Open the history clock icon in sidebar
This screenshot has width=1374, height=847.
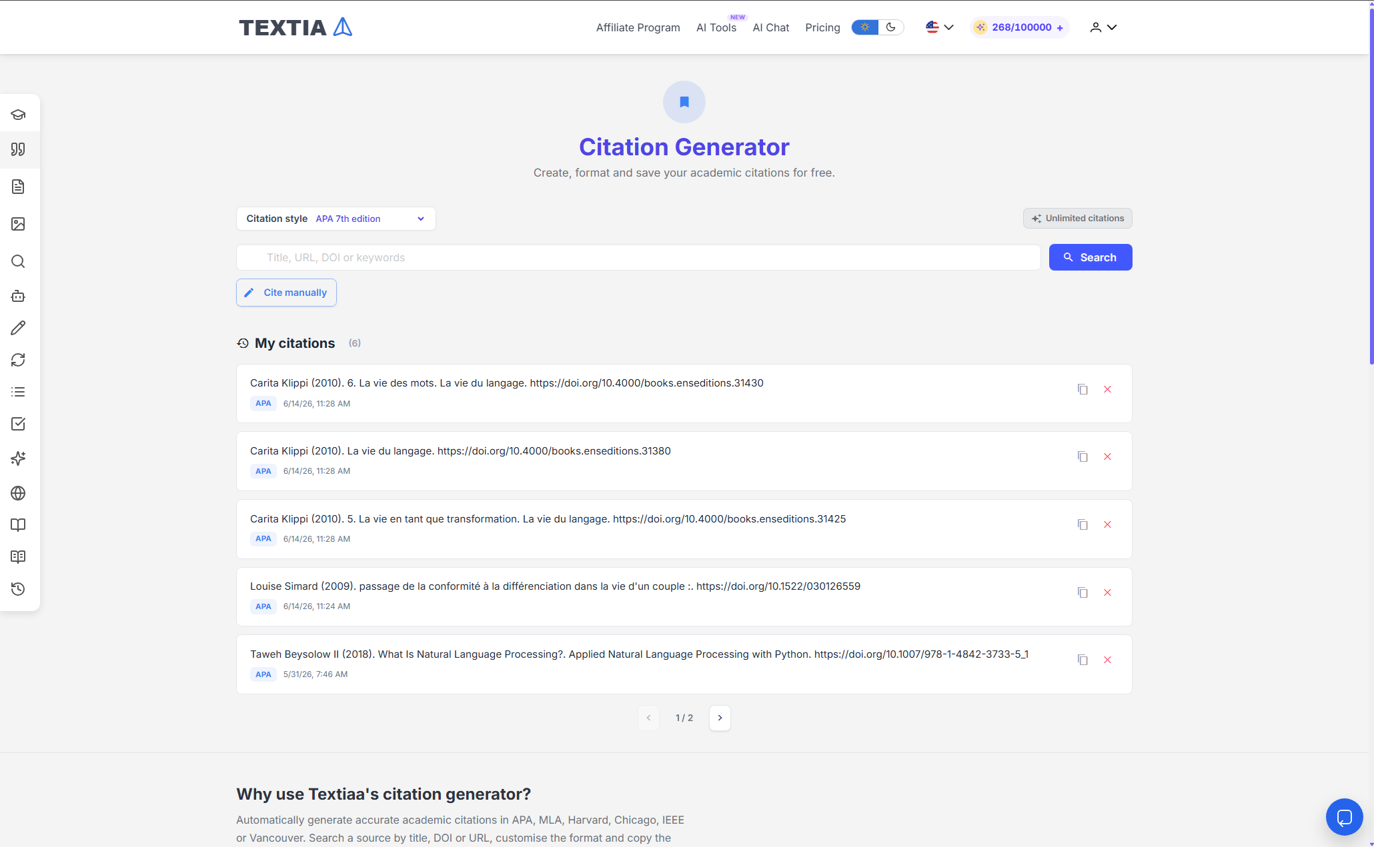click(18, 589)
